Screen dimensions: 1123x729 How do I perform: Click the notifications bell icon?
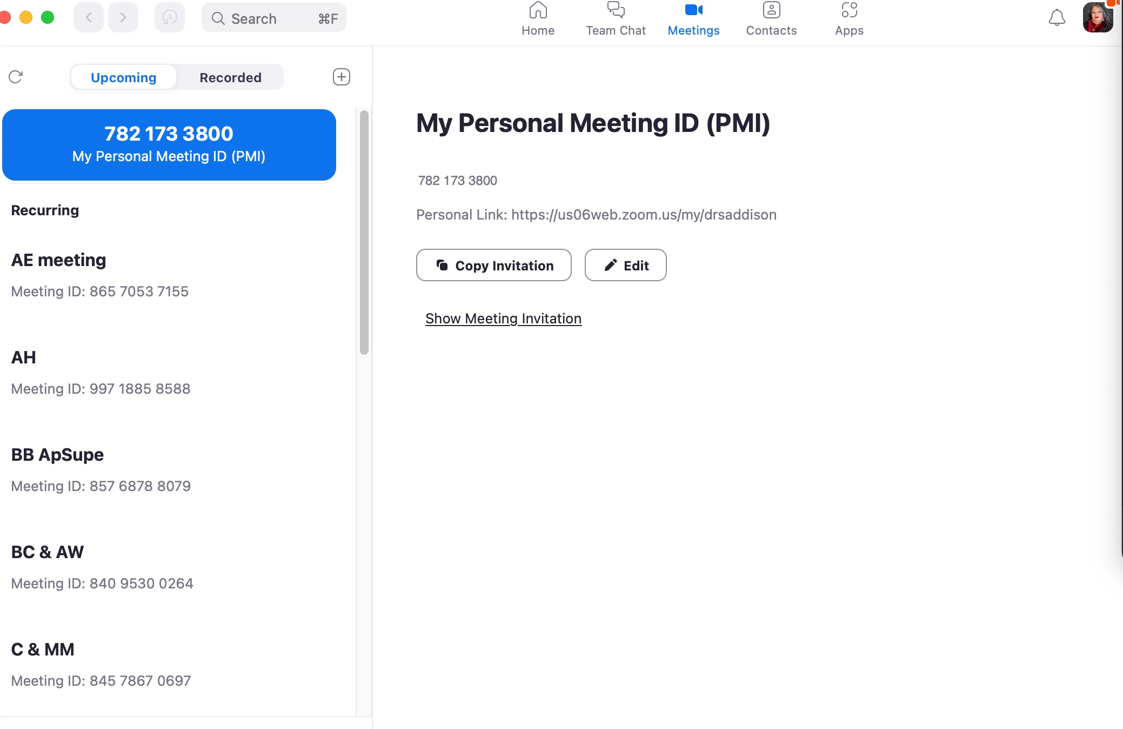click(1057, 18)
